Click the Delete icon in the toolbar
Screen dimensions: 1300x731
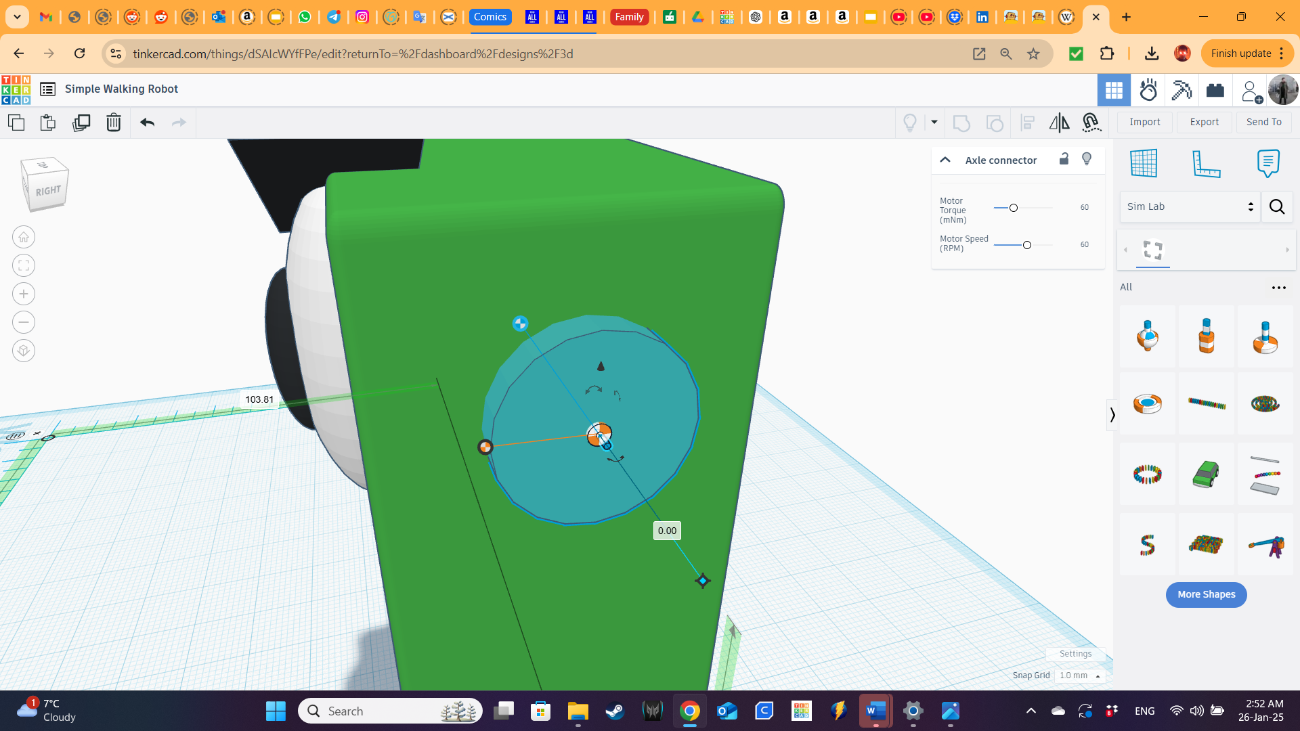coord(113,123)
